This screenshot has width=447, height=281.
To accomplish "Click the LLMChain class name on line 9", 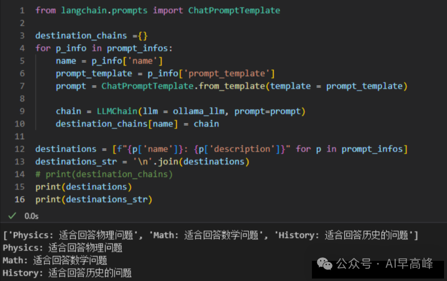I will (117, 111).
